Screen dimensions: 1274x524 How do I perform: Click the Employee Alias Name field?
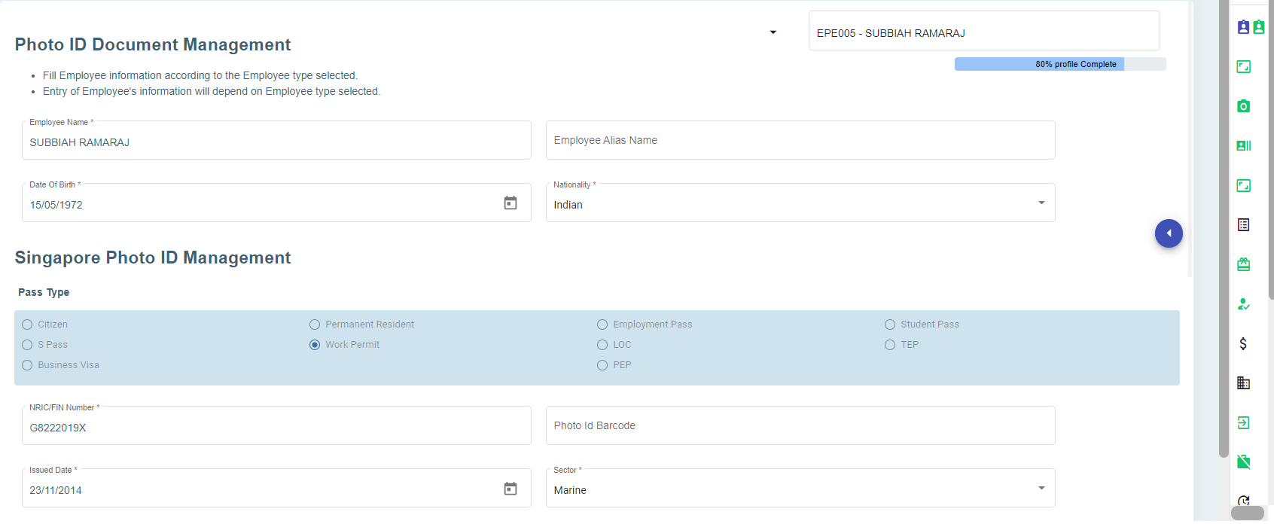point(800,141)
